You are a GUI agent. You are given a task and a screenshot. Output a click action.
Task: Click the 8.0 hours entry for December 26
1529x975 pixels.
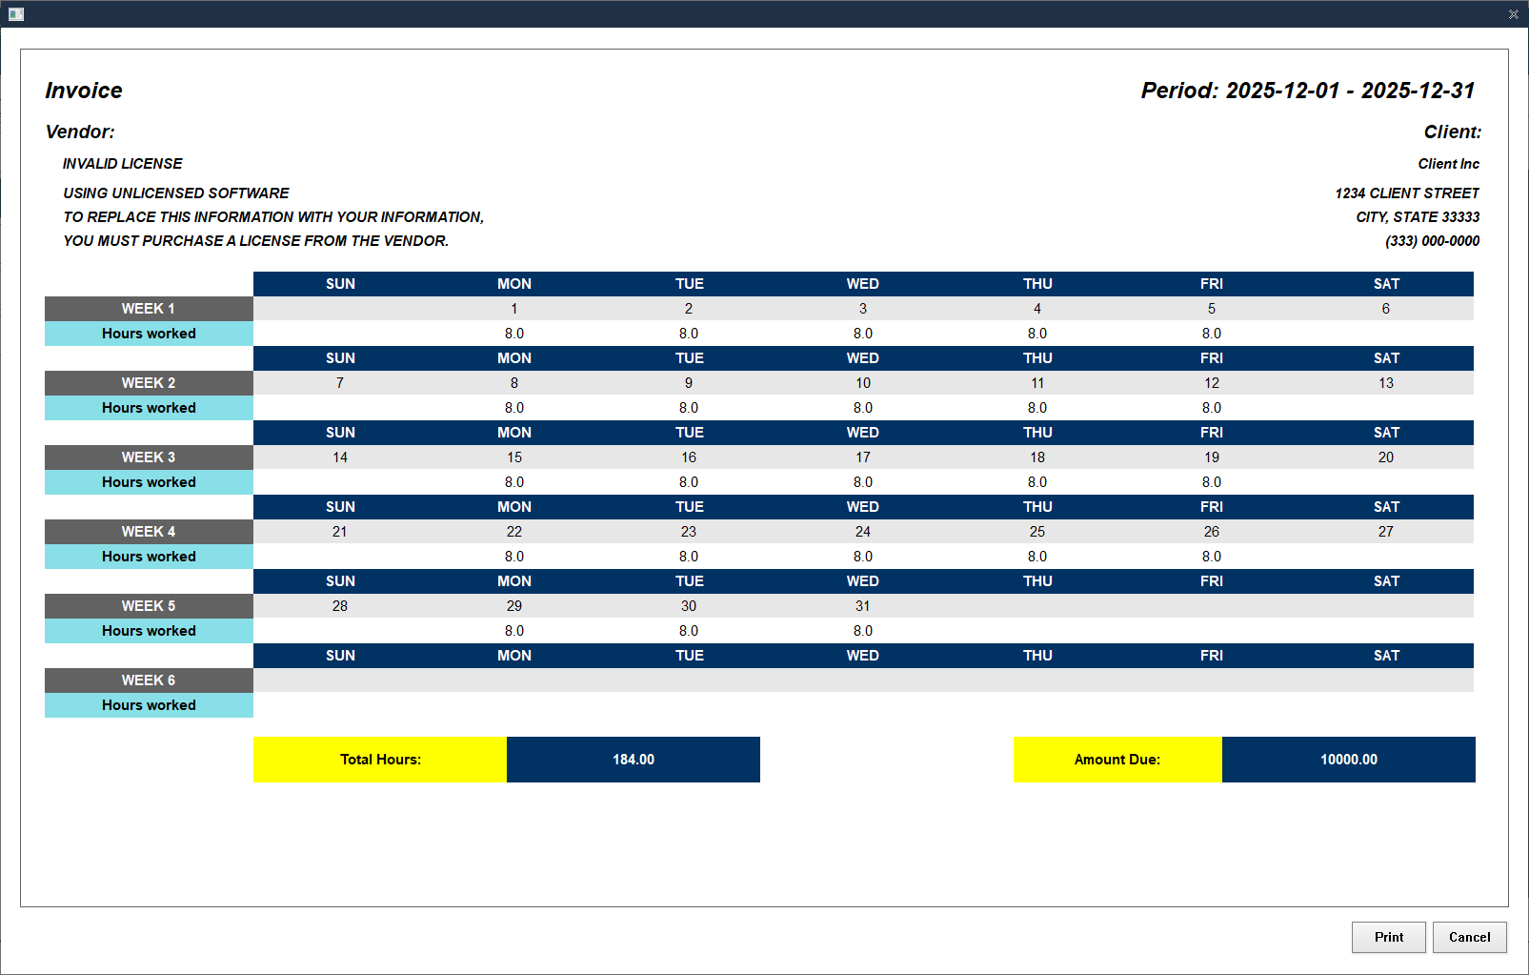[x=1211, y=556]
